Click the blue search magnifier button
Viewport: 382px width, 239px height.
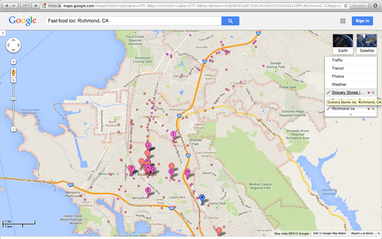coord(230,21)
